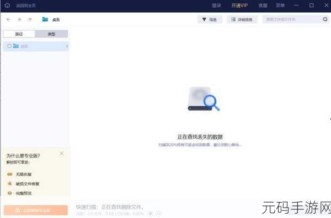Click the 桌面 folder icon in path bar
Image resolution: width=331 pixels, height=218 pixels.
45,19
